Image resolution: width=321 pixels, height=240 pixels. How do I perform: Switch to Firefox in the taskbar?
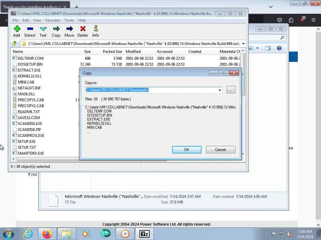point(47,234)
